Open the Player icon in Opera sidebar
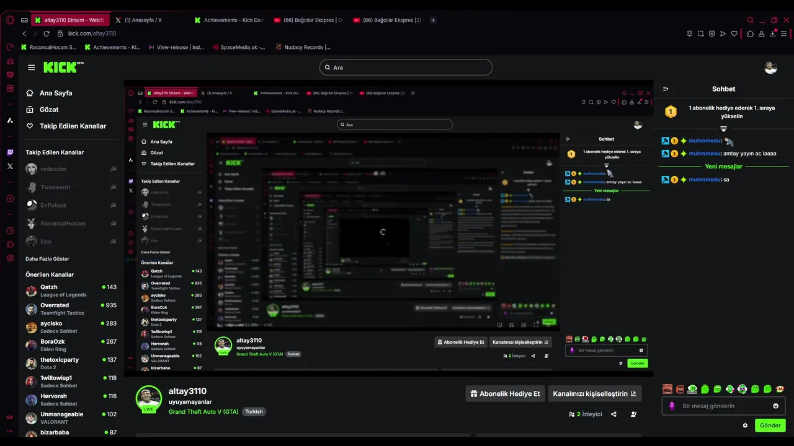Image resolution: width=794 pixels, height=446 pixels. point(10,199)
